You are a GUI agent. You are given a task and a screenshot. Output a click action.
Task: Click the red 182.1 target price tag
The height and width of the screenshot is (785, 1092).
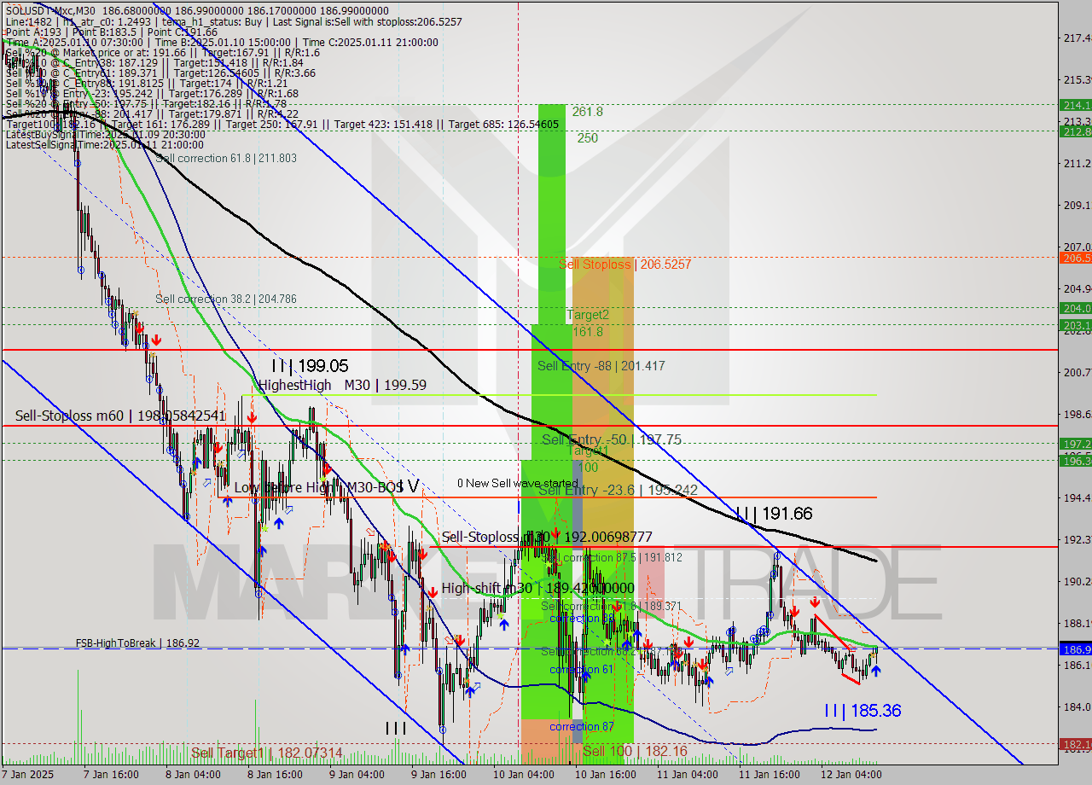tap(1075, 744)
